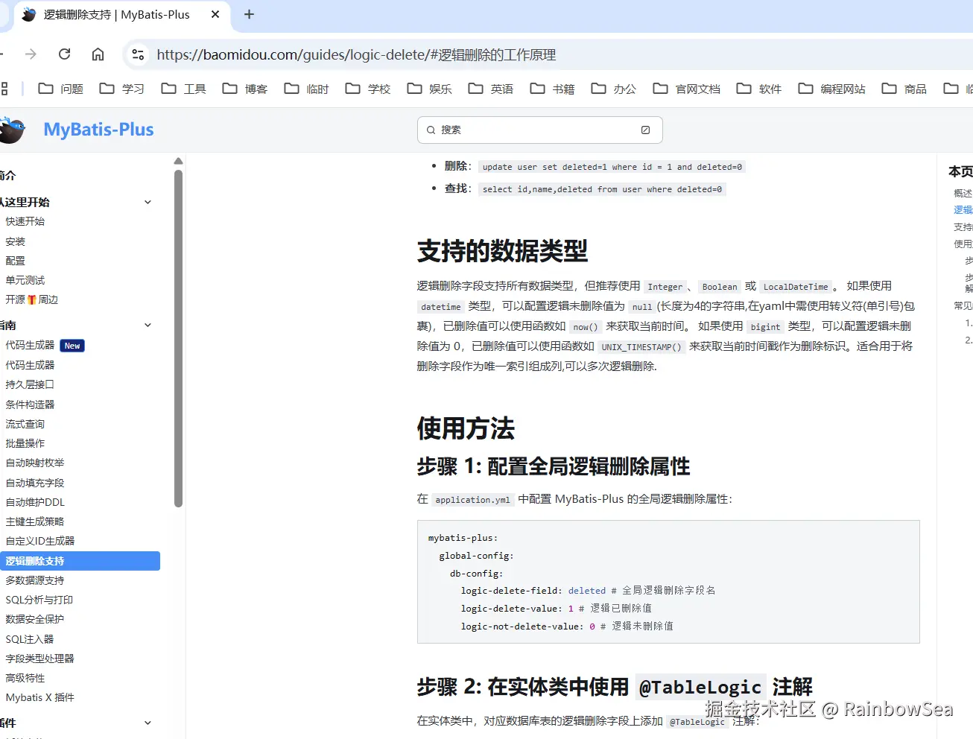Open a new browser tab

pyautogui.click(x=249, y=15)
